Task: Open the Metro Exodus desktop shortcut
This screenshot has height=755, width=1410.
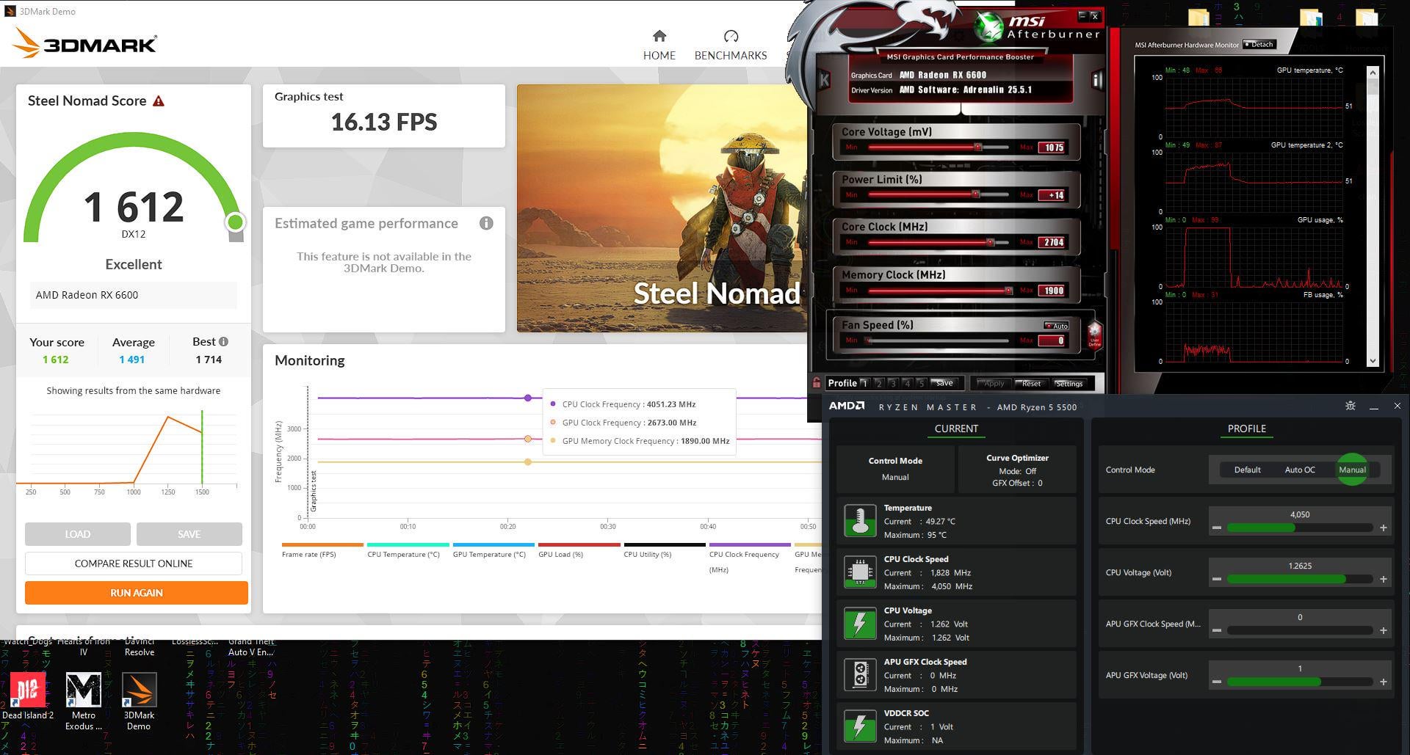Action: pyautogui.click(x=84, y=701)
